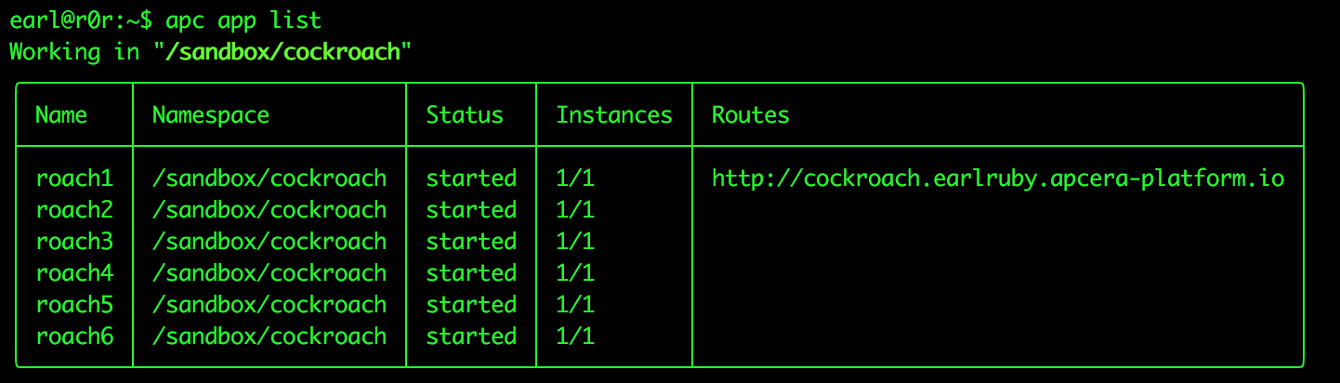This screenshot has width=1340, height=383.
Task: Select the roach4 app name
Action: point(74,273)
